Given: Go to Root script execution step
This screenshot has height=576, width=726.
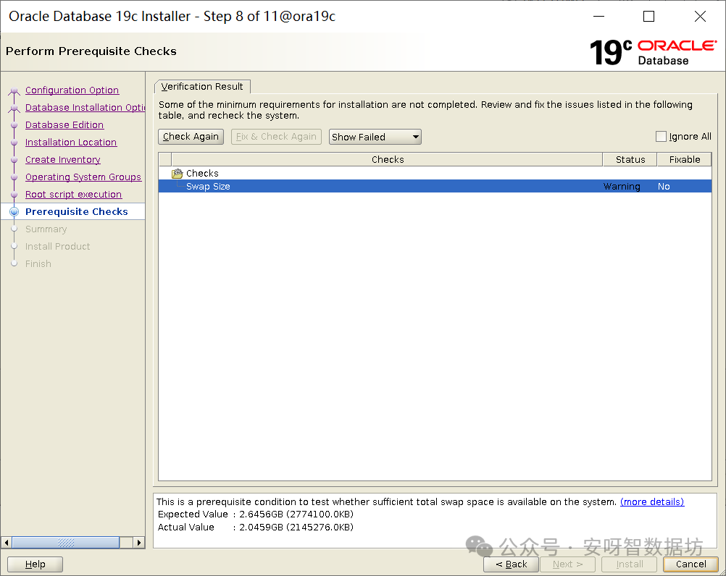Looking at the screenshot, I should [x=74, y=194].
